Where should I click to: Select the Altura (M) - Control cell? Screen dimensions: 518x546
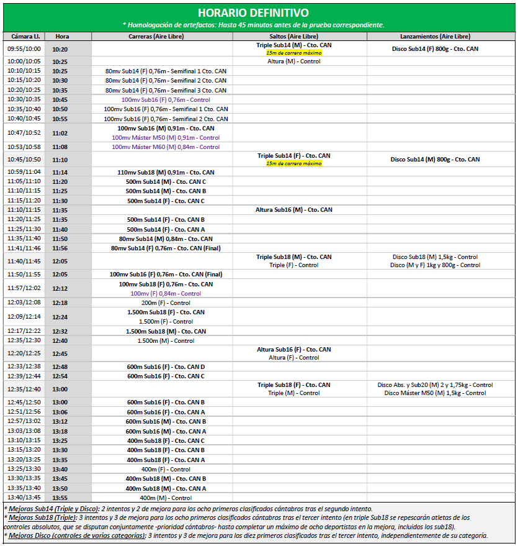coord(293,61)
